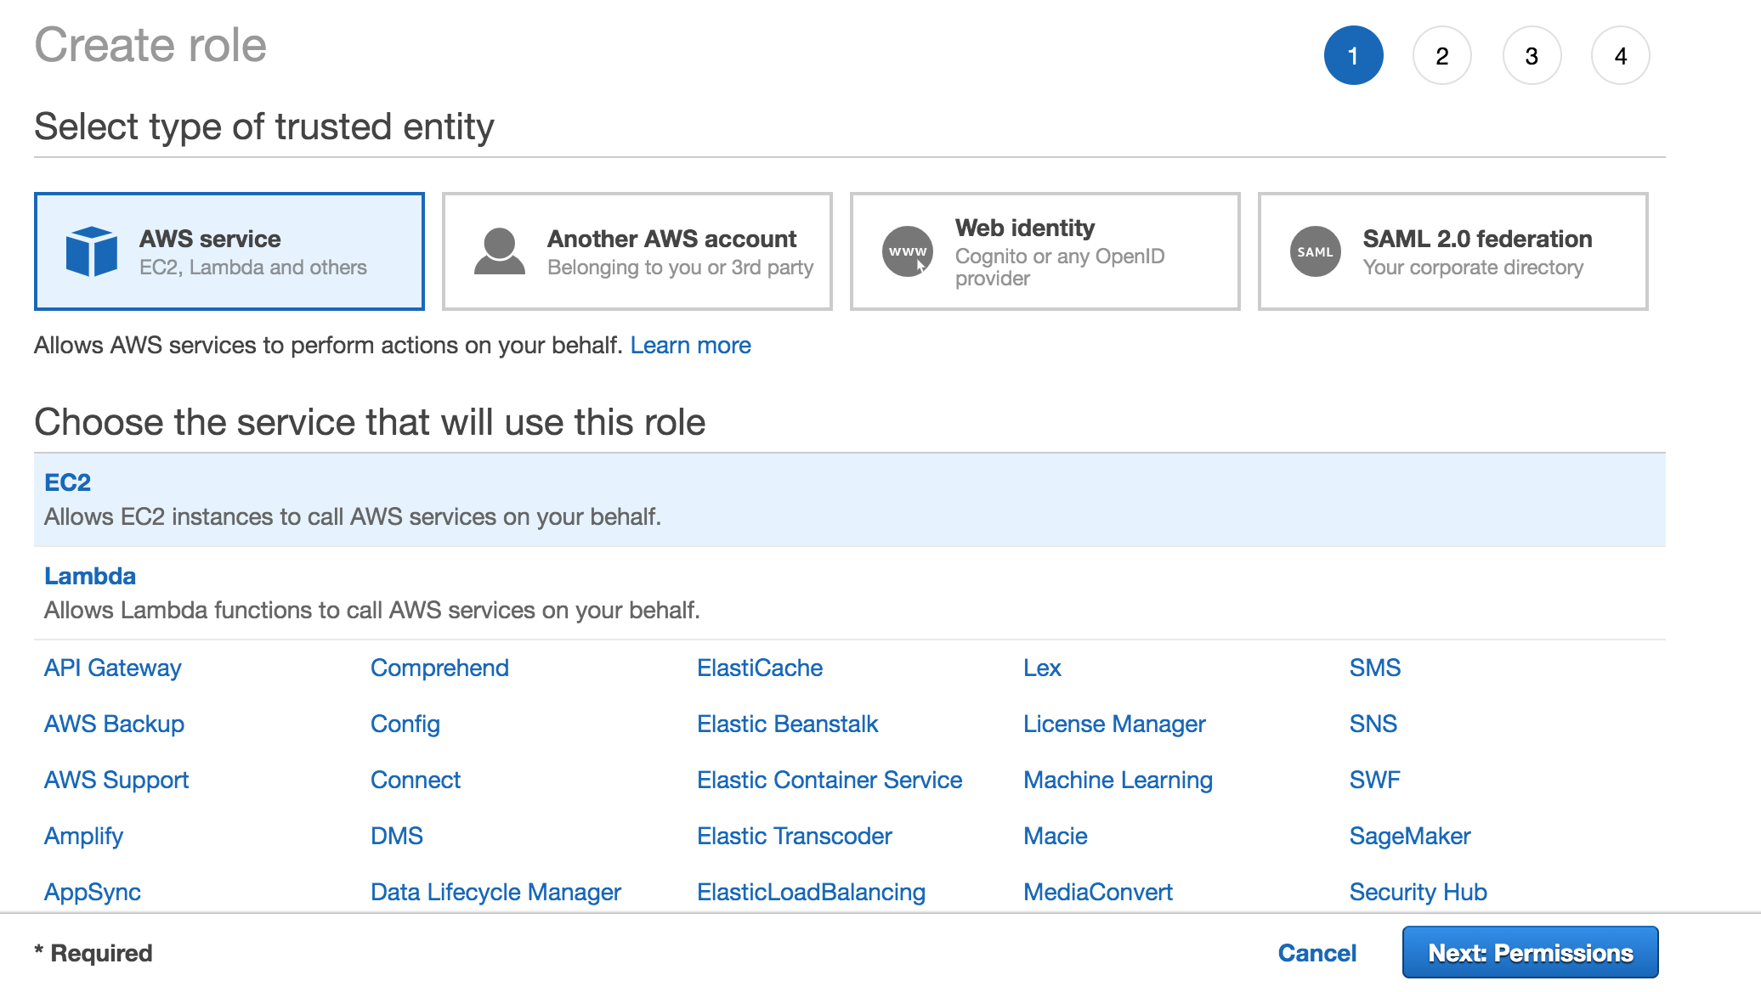Click the Next: Permissions button
Screen dimensions: 1761x992
pos(1531,953)
